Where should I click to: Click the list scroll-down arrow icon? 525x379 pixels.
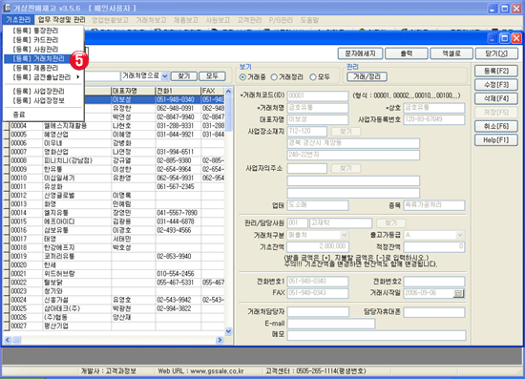coord(228,331)
